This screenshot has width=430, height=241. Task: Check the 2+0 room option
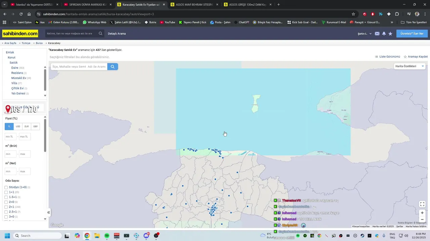coord(6,202)
